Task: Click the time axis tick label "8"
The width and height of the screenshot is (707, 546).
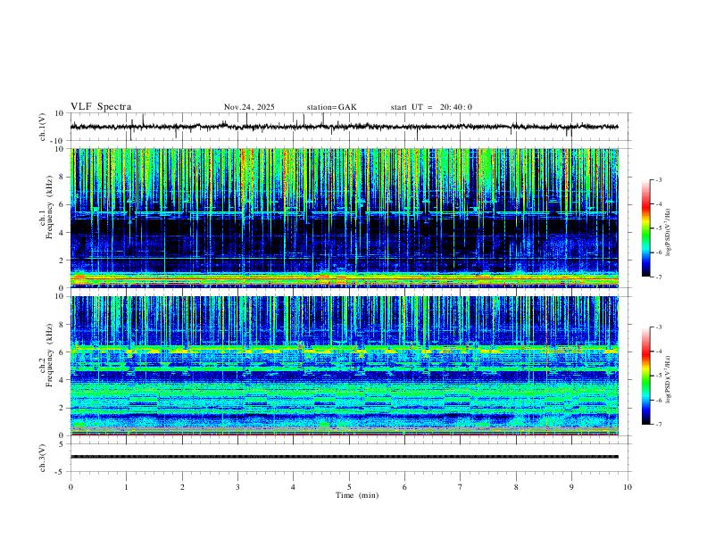Action: pos(516,487)
